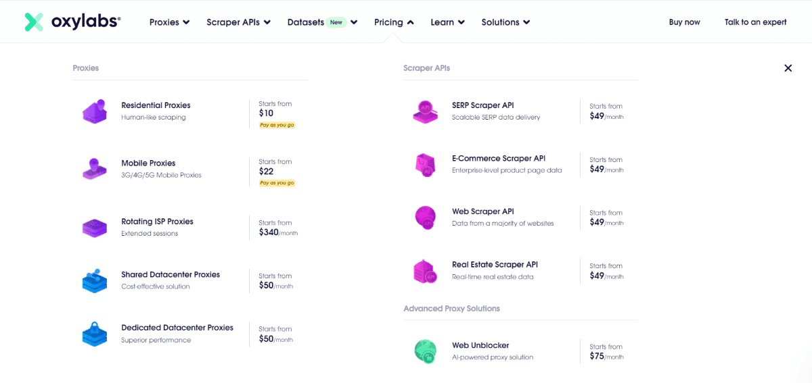Image resolution: width=812 pixels, height=383 pixels.
Task: Click the $10 Residential Proxies price
Action: click(x=266, y=113)
